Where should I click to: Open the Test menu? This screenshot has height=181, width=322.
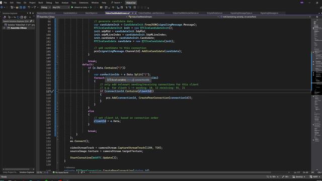pyautogui.click(x=57, y=3)
